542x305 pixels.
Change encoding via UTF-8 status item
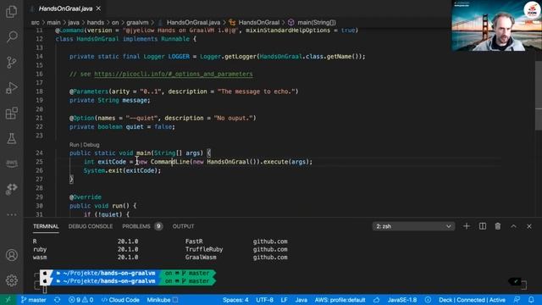(264, 300)
